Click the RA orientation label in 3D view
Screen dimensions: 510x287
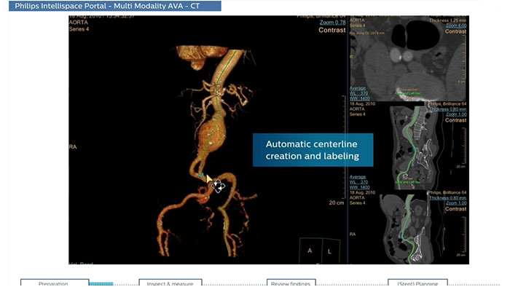(73, 147)
